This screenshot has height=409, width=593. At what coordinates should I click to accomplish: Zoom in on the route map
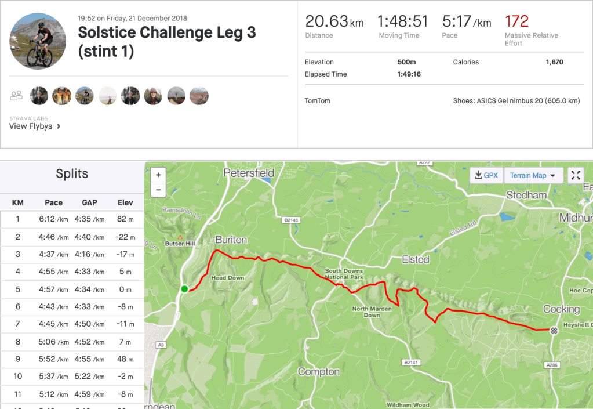click(x=158, y=175)
